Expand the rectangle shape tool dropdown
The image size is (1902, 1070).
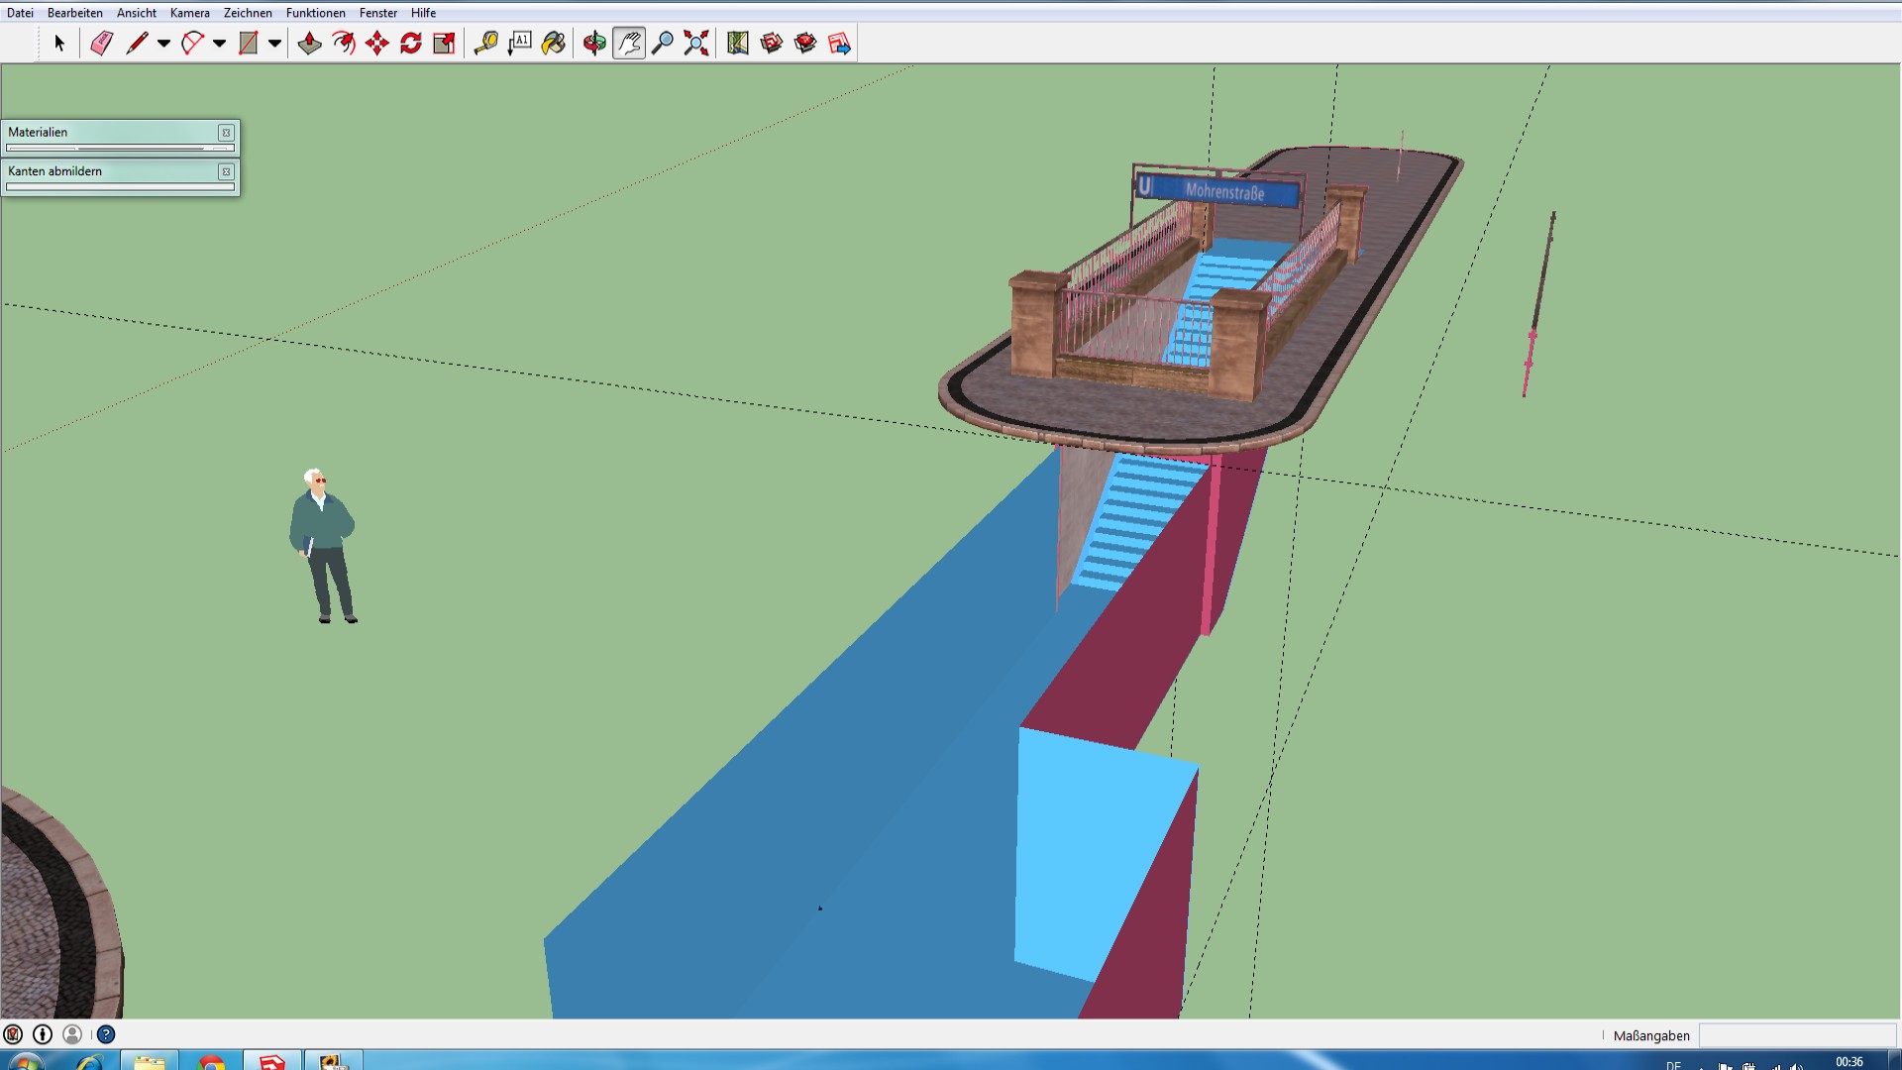click(x=274, y=44)
